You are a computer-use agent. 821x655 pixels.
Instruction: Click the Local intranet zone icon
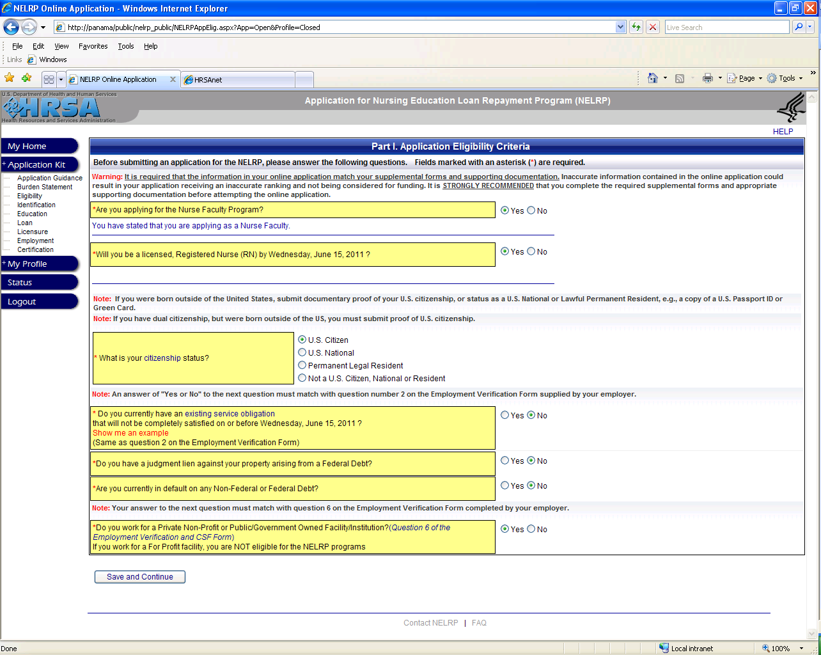tap(664, 648)
